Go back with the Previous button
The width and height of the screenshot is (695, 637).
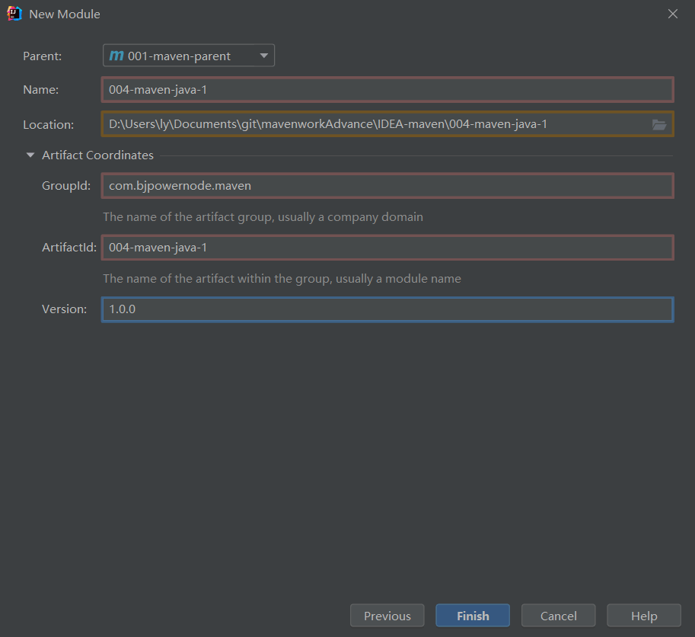tap(387, 616)
